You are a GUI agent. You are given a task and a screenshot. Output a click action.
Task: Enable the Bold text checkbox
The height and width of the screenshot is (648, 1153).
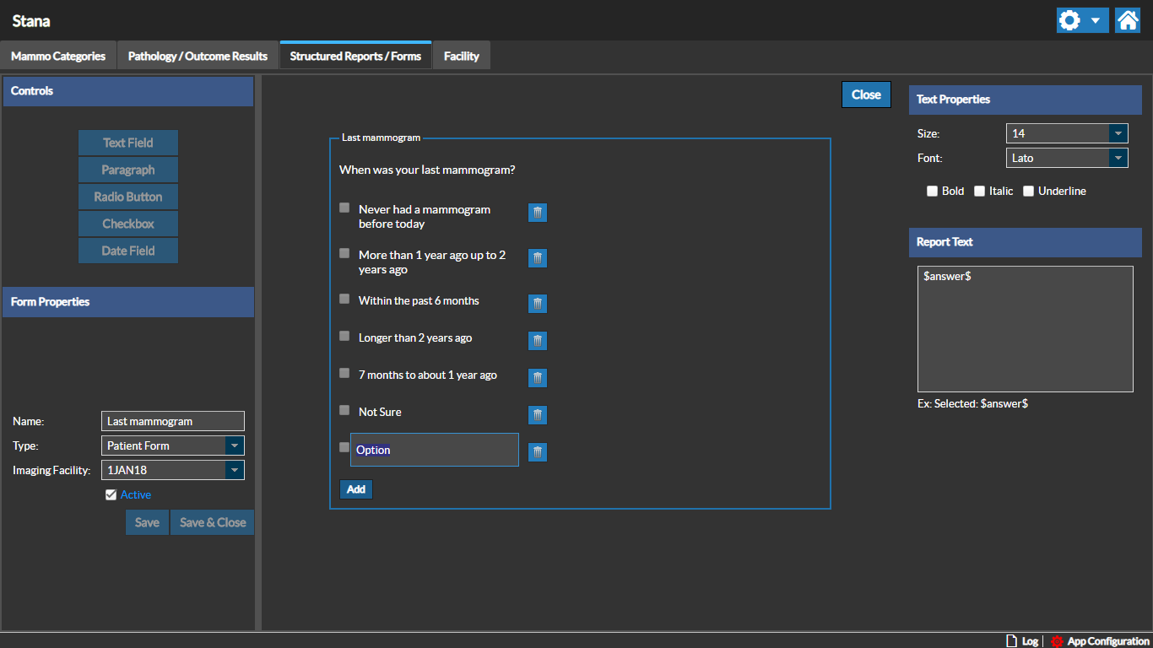point(933,192)
